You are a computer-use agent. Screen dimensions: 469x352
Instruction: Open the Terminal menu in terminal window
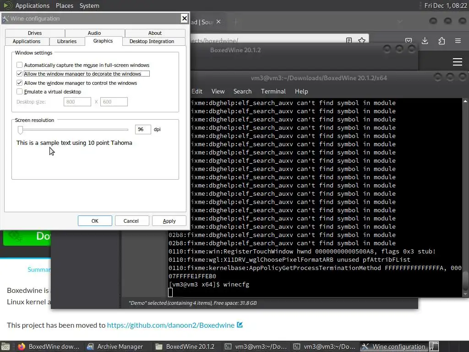coord(273,91)
